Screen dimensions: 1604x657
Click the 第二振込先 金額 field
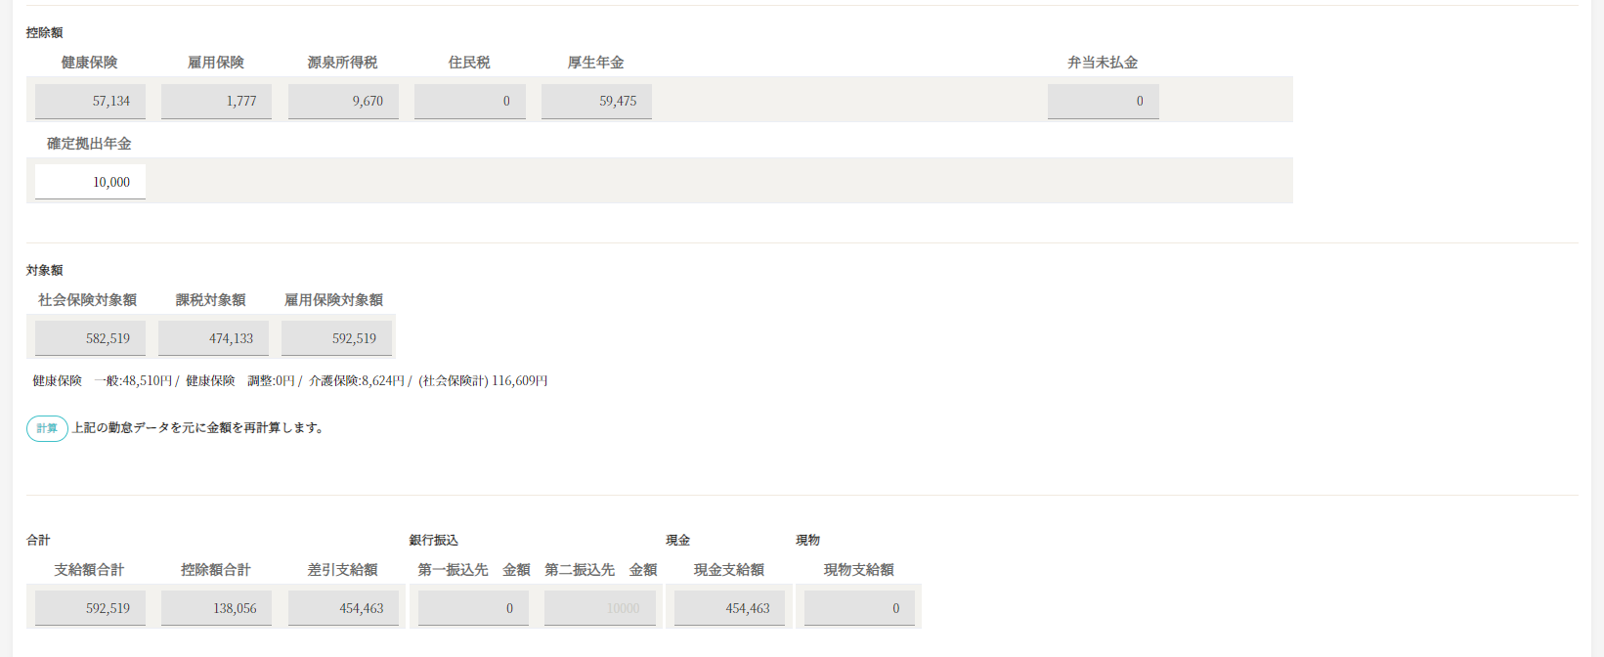click(599, 608)
